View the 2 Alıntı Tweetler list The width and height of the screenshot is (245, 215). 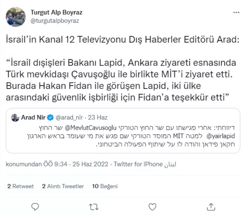click(63, 186)
